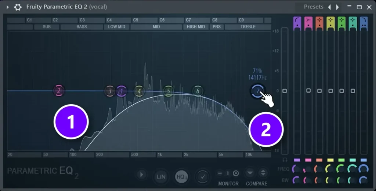This screenshot has width=376, height=191.
Task: Click the orange band 3 BW knob
Action: tap(319, 180)
